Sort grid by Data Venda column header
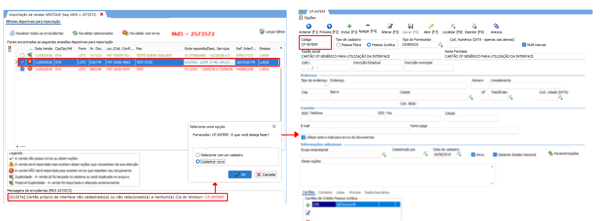Screen dimensions: 602x221 point(43,49)
